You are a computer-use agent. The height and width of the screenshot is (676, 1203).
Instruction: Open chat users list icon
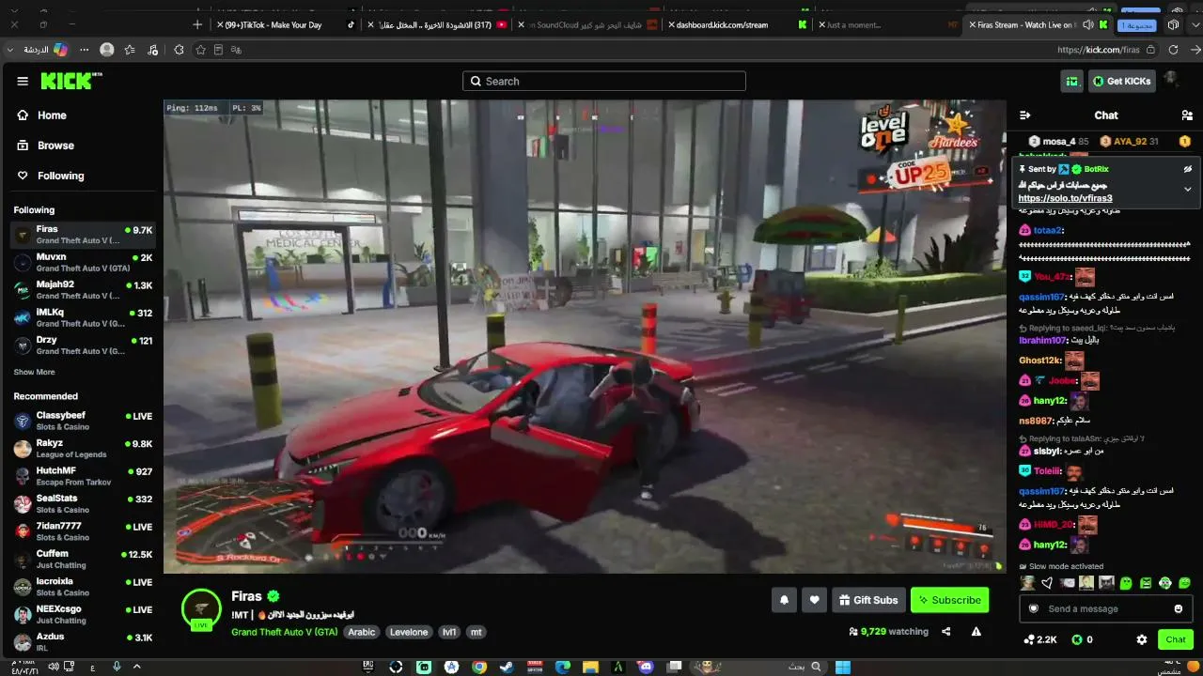(1186, 115)
